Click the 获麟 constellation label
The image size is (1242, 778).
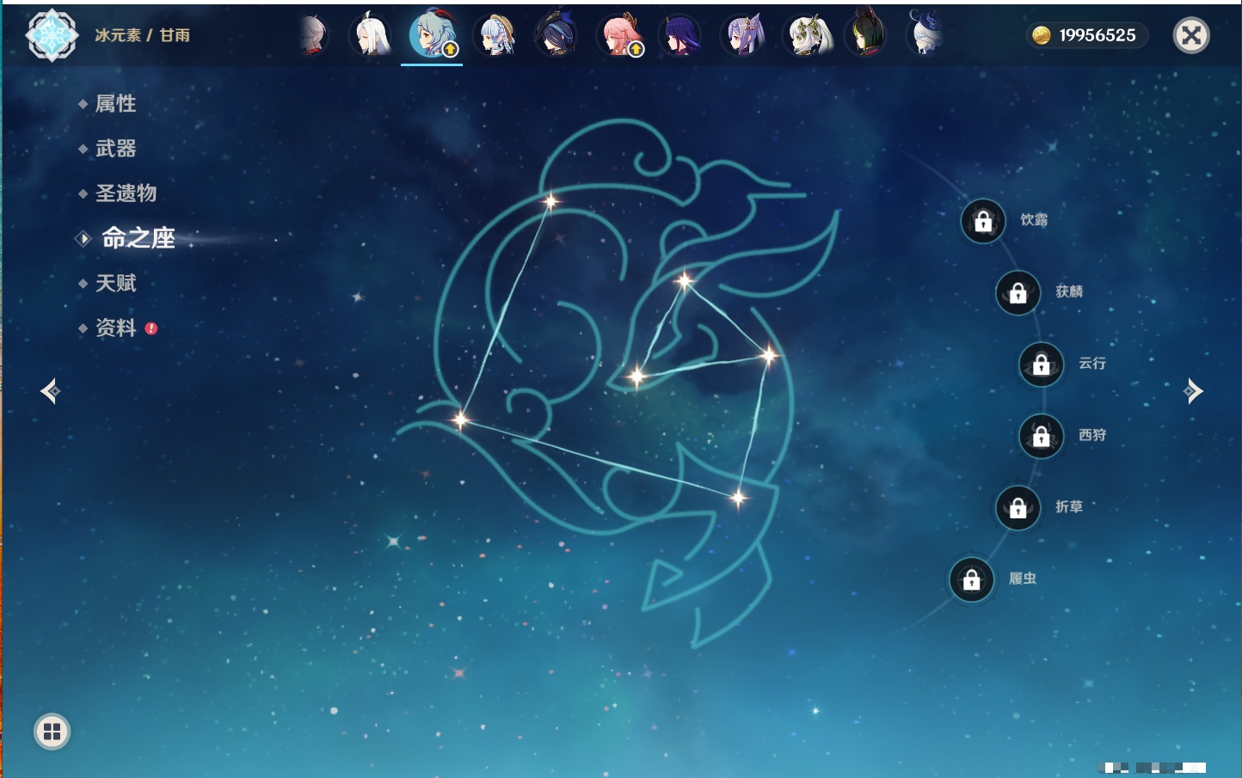(1069, 291)
